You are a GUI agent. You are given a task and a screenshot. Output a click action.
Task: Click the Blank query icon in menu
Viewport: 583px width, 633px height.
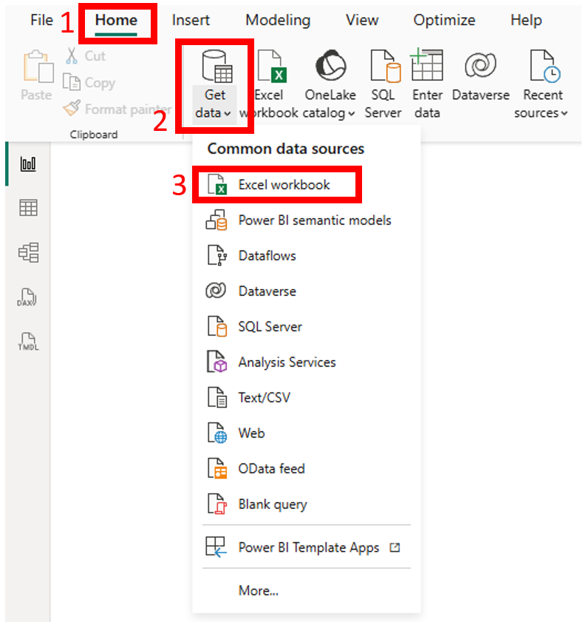point(217,504)
